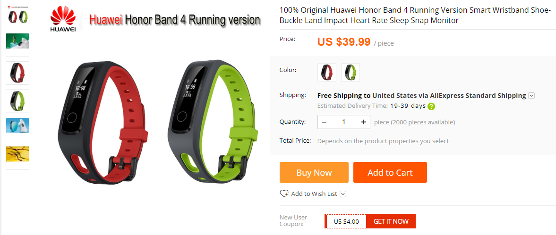Increase quantity with the plus button

click(x=363, y=122)
